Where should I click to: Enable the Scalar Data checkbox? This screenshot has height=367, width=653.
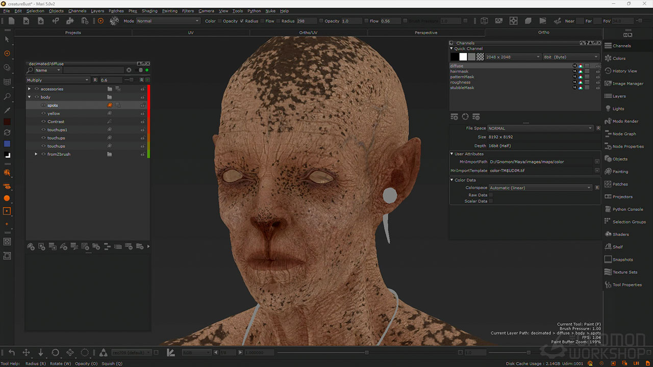click(x=491, y=201)
